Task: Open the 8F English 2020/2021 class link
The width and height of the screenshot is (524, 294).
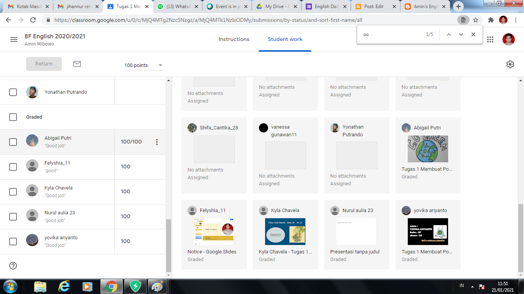Action: pos(55,36)
